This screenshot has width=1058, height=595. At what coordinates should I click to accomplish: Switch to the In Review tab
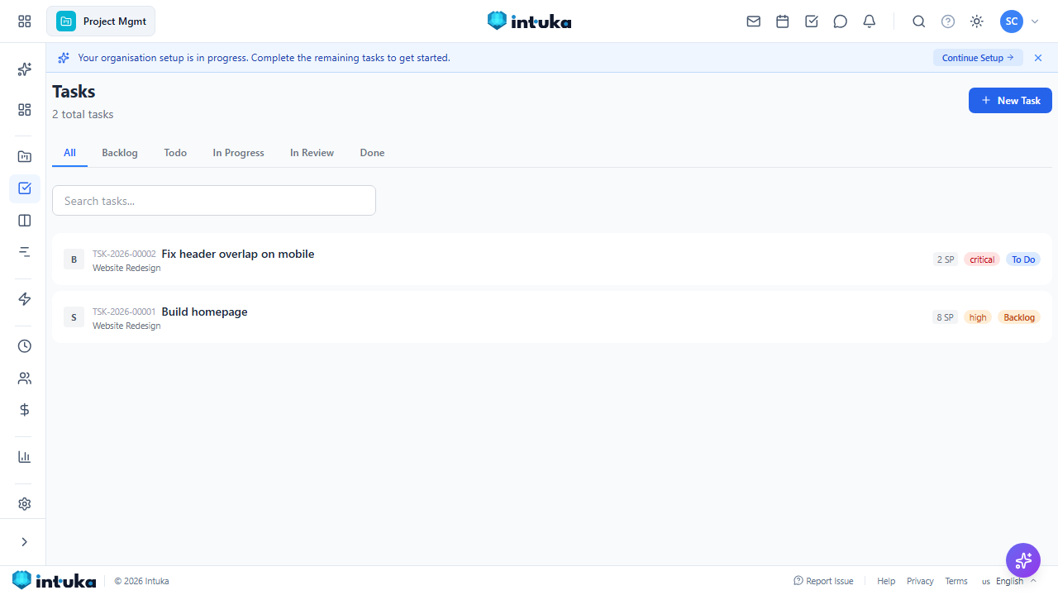click(312, 153)
